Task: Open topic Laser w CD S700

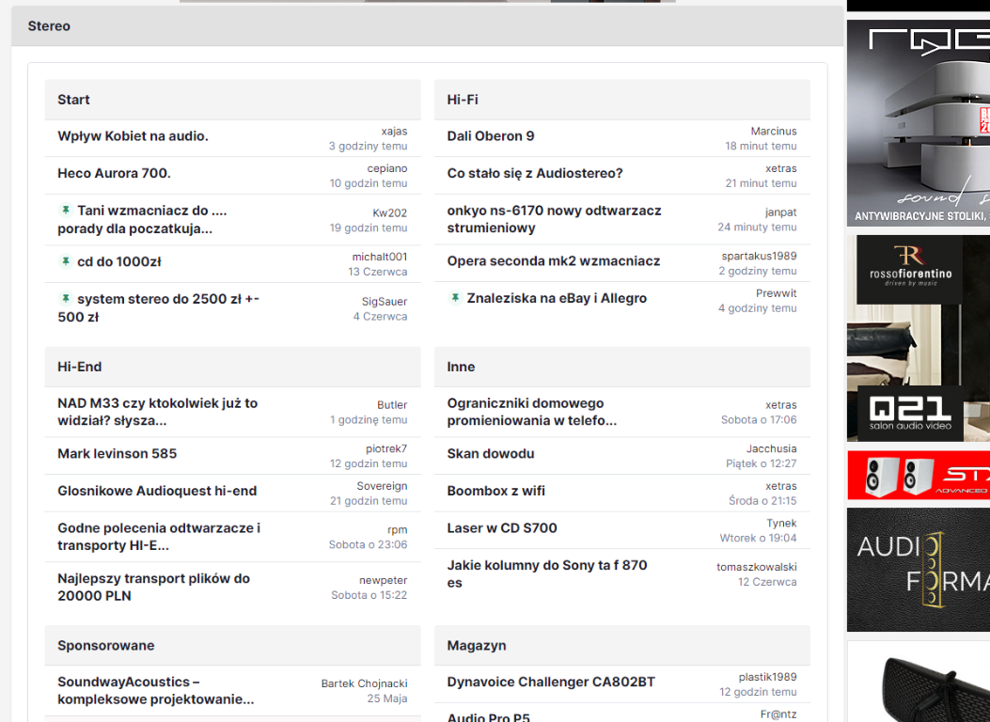Action: [x=502, y=527]
